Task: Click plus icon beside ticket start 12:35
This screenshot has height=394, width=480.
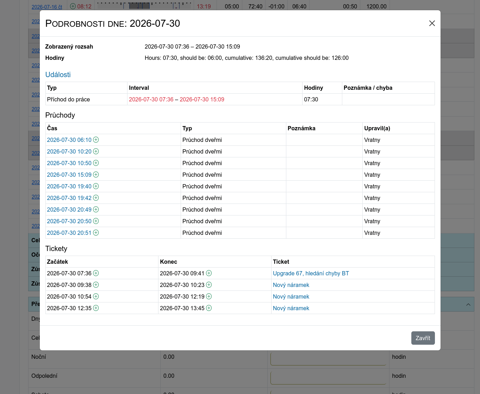Action: (x=96, y=308)
